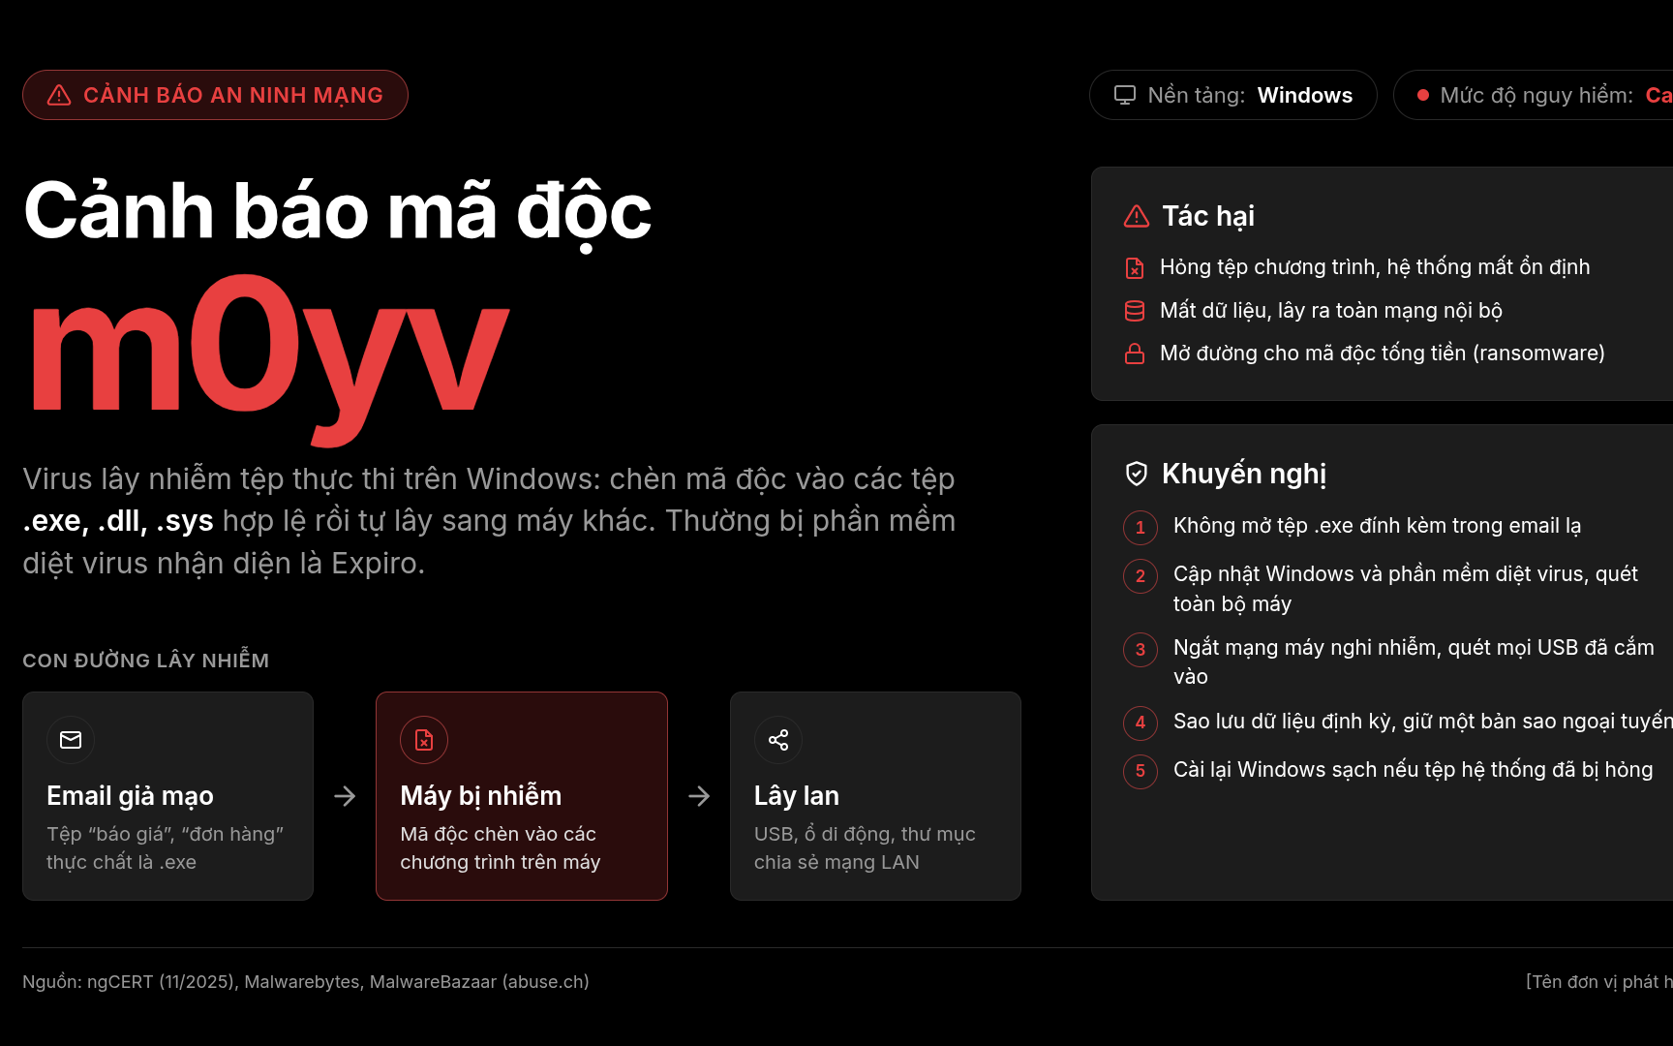Click number 1 circle beside Không mở tệp .exe
Image resolution: width=1673 pixels, height=1046 pixels.
pos(1141,528)
